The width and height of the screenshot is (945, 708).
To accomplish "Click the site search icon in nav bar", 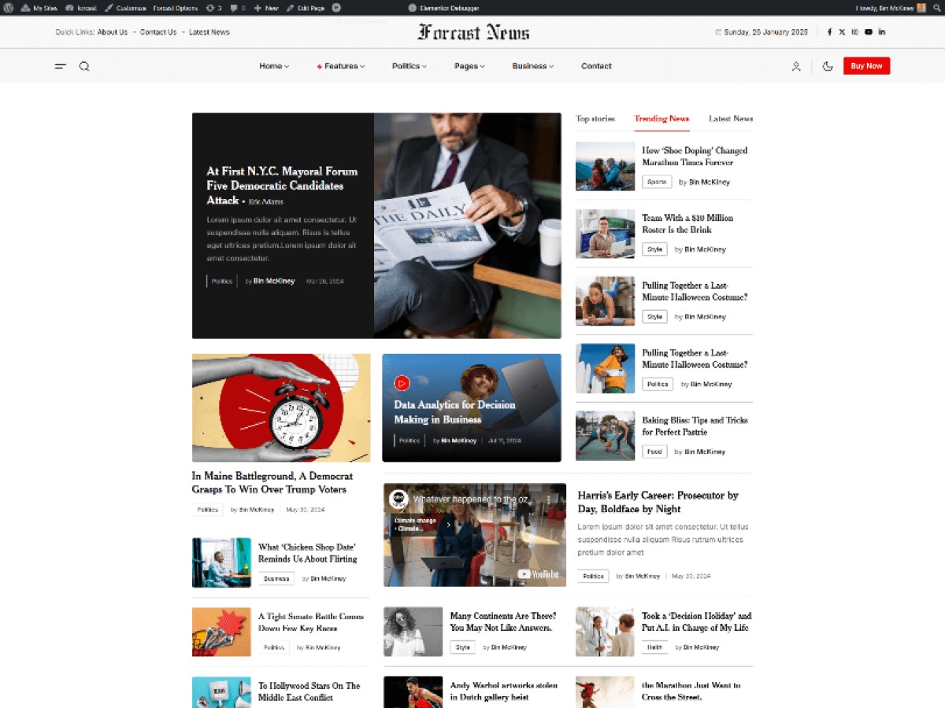I will tap(84, 66).
